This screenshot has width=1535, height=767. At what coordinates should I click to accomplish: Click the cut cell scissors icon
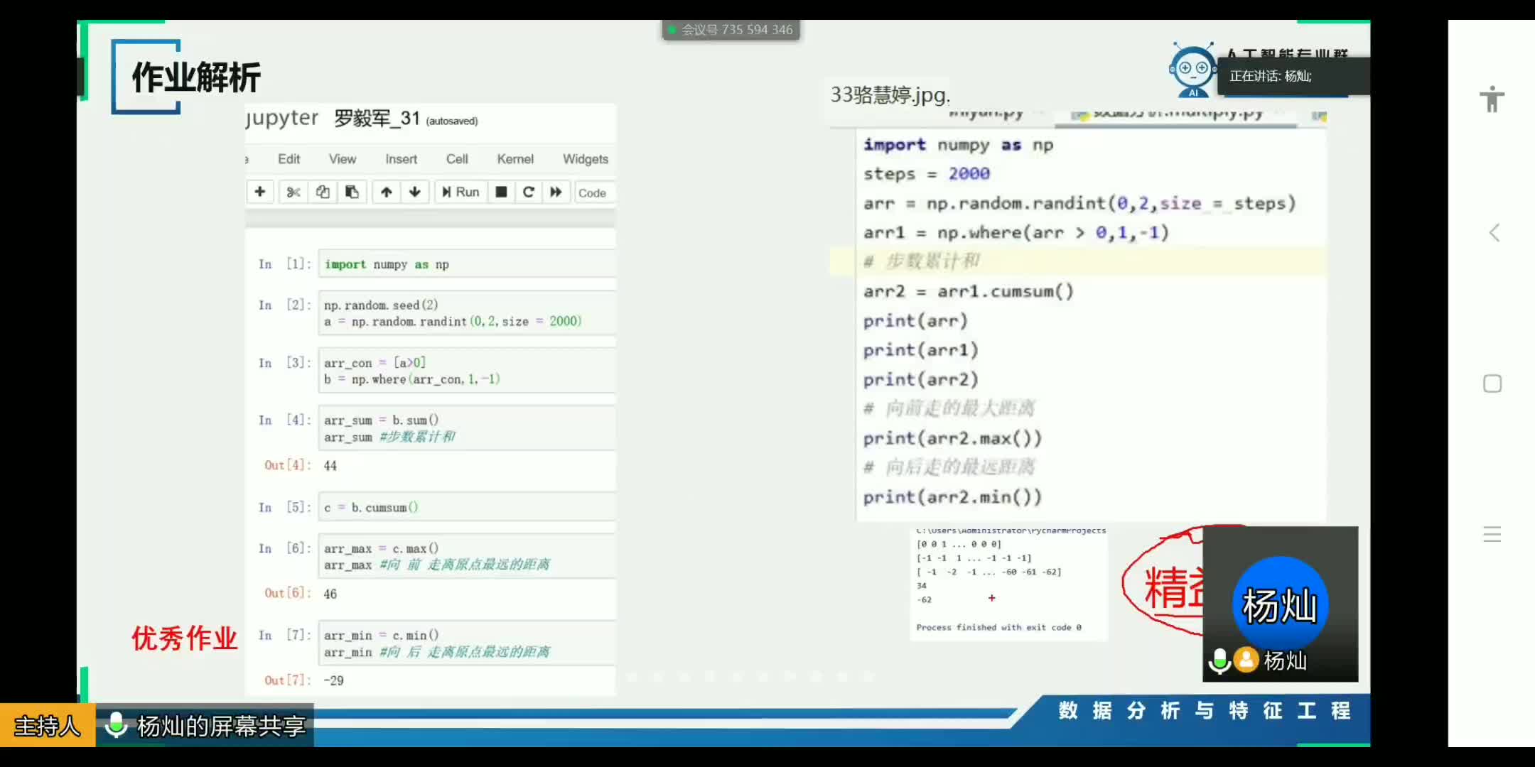click(x=293, y=192)
